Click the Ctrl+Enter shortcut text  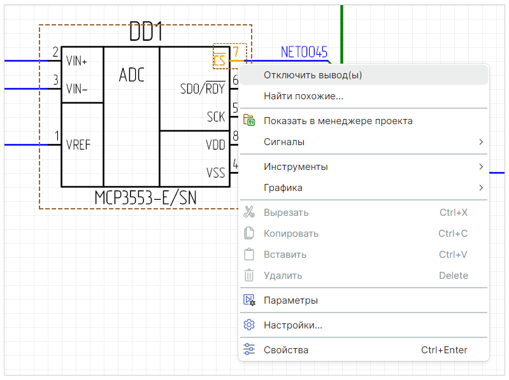pos(444,350)
